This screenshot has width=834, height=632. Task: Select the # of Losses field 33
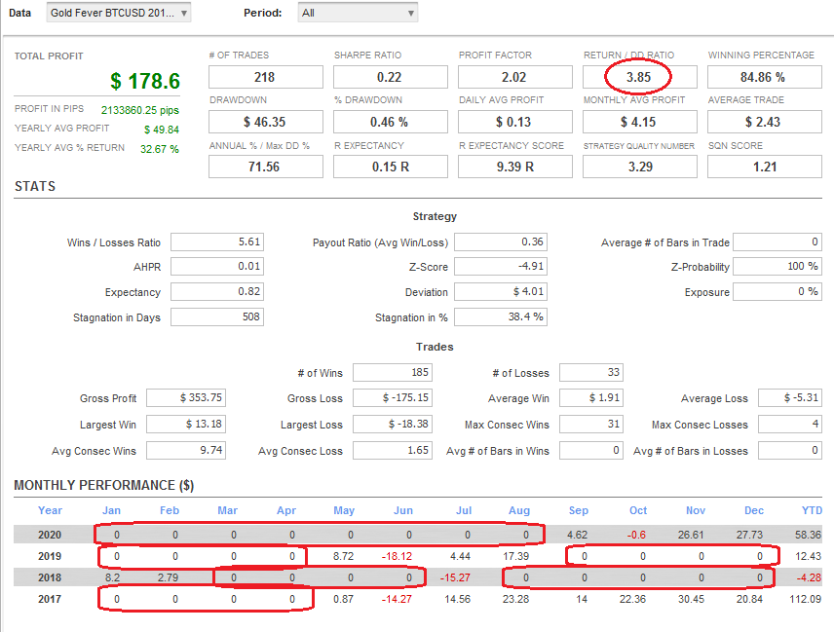click(x=591, y=372)
